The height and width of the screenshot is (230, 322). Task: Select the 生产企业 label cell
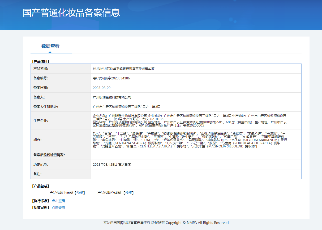[x=61, y=120]
